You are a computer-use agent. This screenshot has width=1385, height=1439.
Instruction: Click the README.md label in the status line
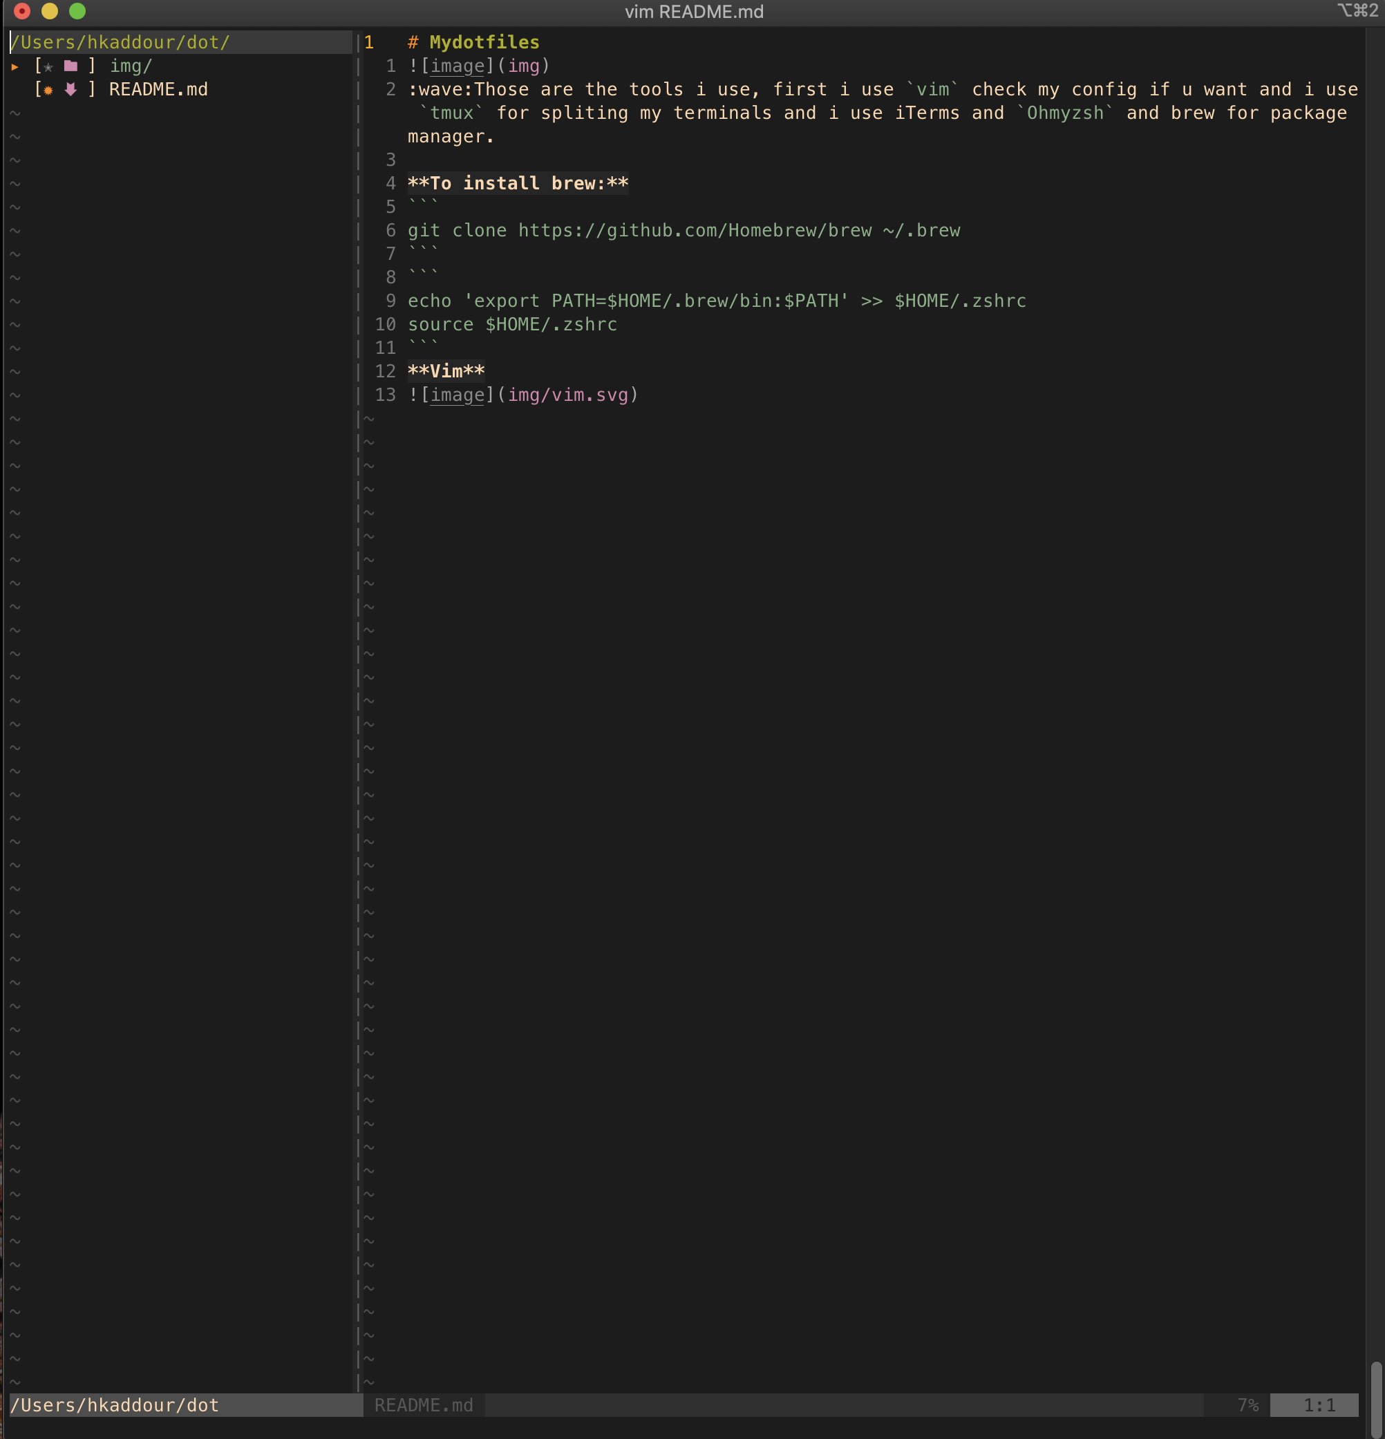tap(424, 1404)
